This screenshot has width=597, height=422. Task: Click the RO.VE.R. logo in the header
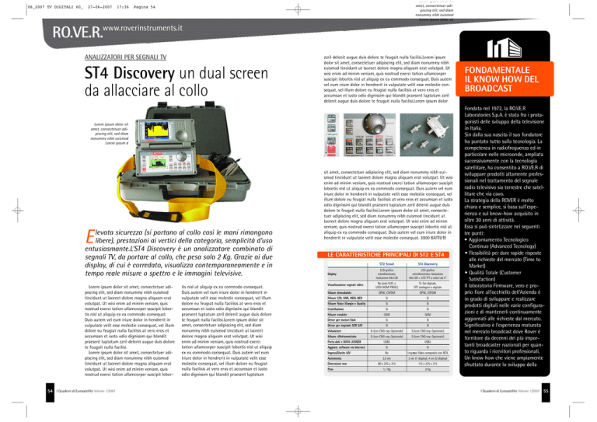click(x=77, y=32)
